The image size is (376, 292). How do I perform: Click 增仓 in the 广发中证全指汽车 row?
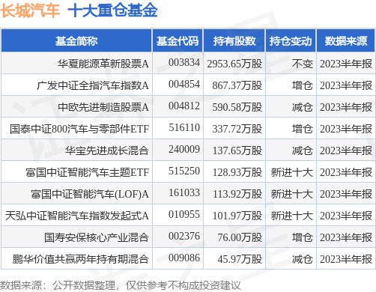[303, 85]
